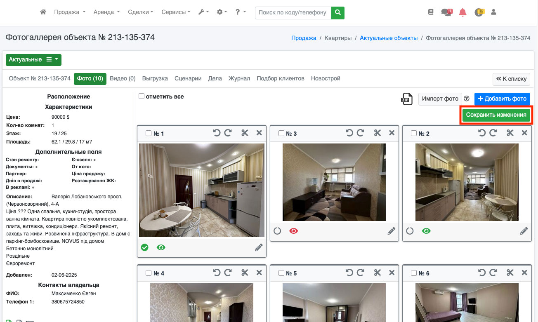The width and height of the screenshot is (538, 322).
Task: Switch to the 'Видео (0)' tab
Action: [x=123, y=78]
